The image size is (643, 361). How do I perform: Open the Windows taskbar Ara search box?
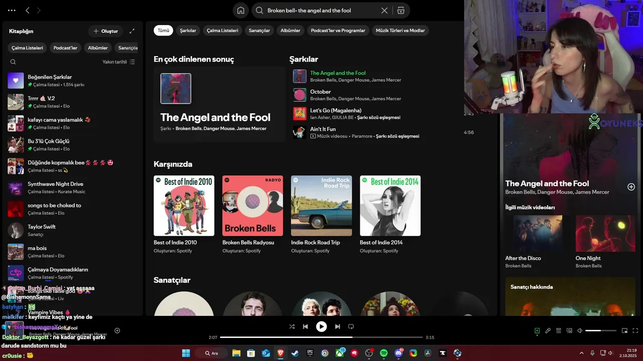tap(211, 353)
